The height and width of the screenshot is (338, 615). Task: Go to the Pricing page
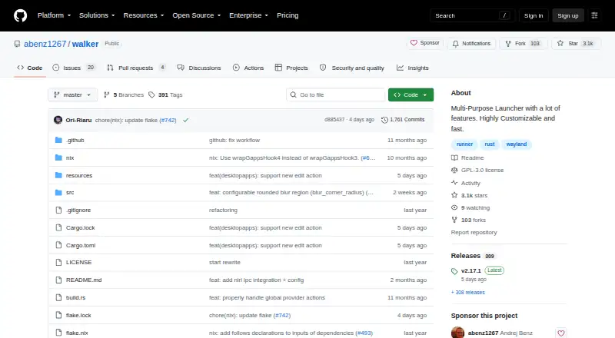288,15
